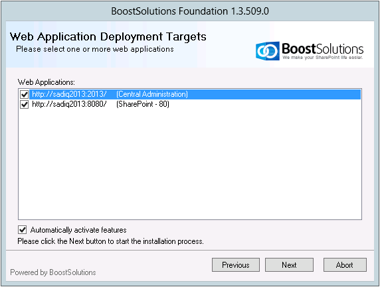380x287 pixels.
Task: Click Next to start installation
Action: [x=289, y=265]
